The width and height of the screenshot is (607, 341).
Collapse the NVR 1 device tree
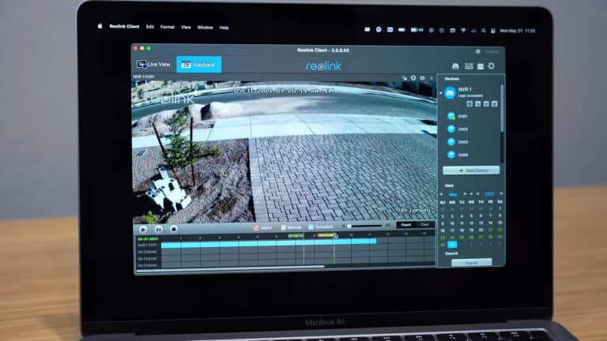click(440, 93)
